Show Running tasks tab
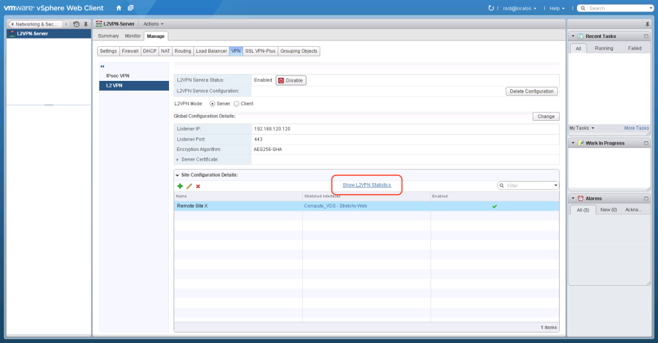 604,48
